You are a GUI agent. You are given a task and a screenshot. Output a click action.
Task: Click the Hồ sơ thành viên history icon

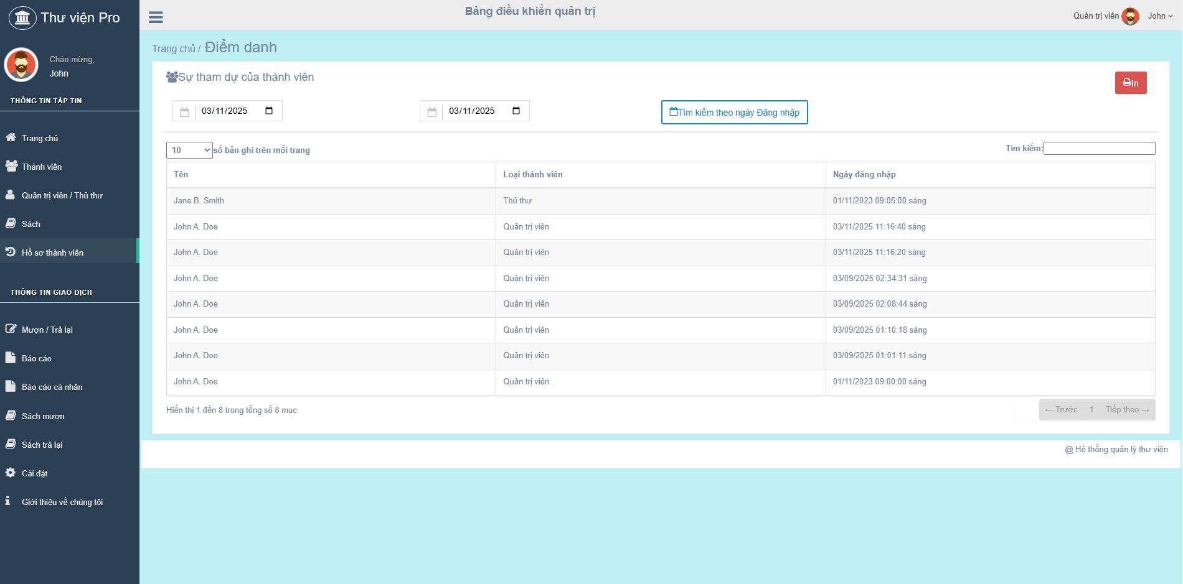click(x=11, y=252)
